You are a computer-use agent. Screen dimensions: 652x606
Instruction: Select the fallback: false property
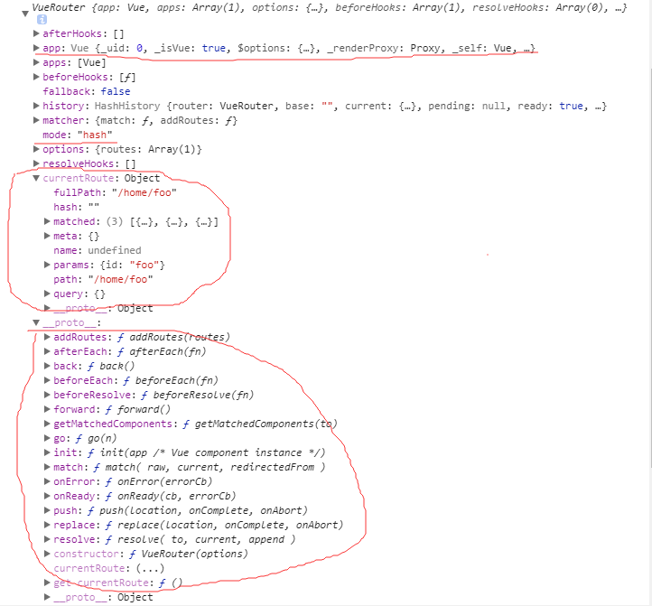coord(87,91)
